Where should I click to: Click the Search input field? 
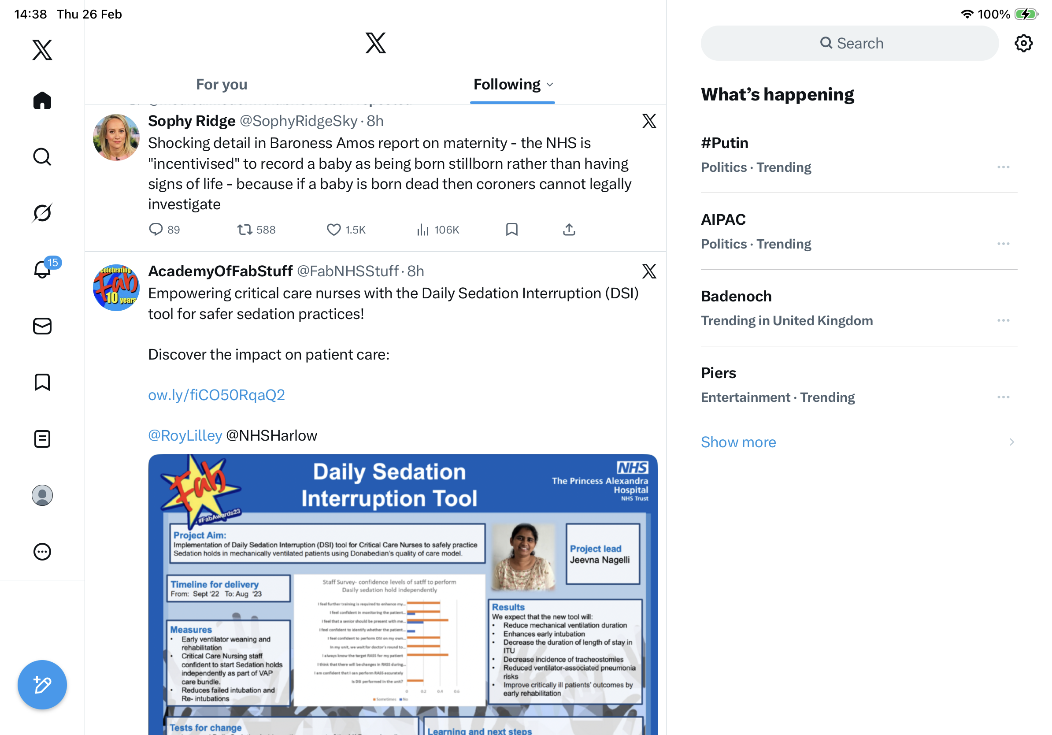click(849, 44)
